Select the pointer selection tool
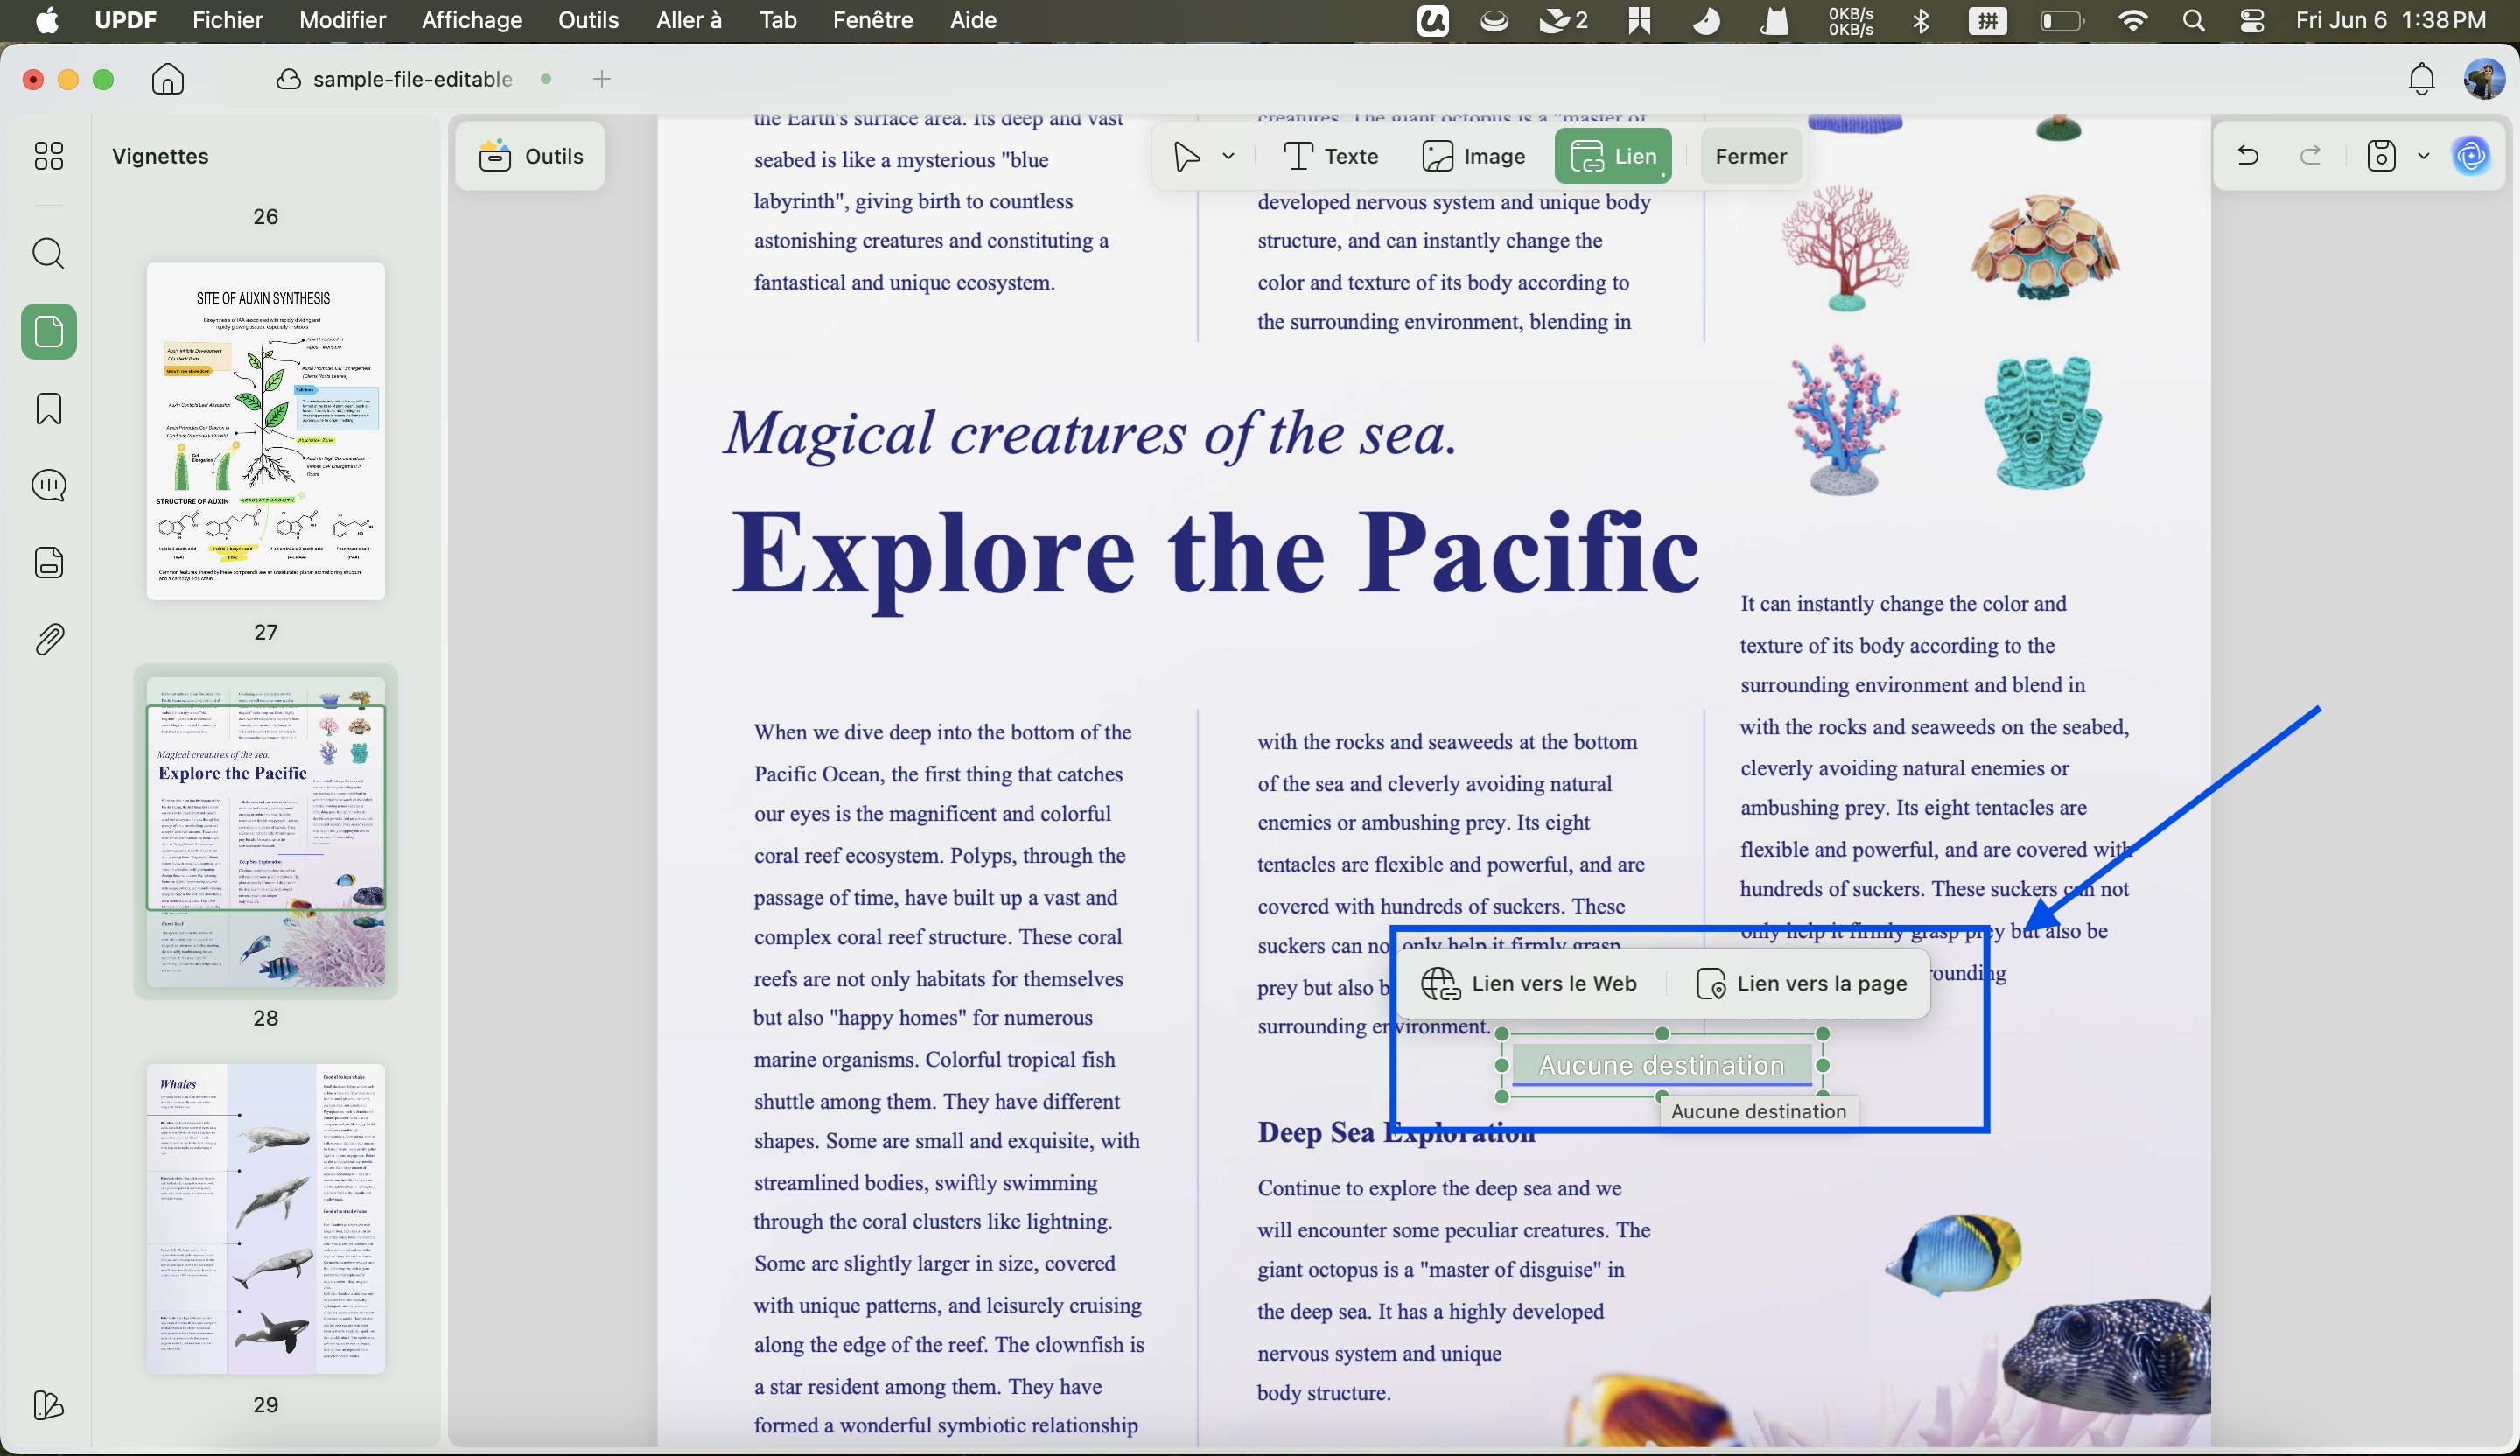This screenshot has width=2520, height=1456. click(x=1187, y=156)
